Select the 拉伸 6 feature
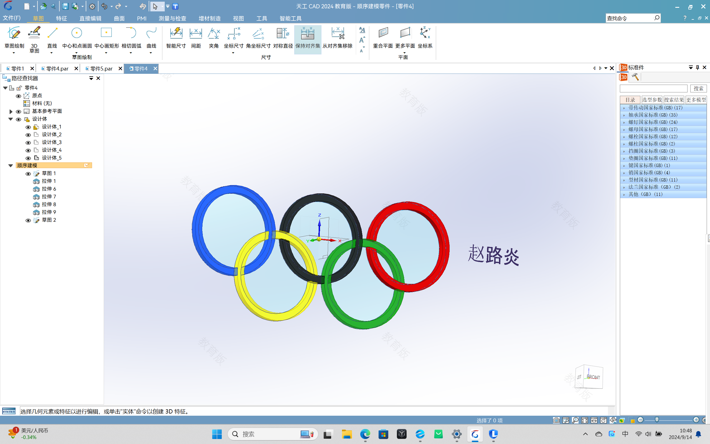 [49, 189]
